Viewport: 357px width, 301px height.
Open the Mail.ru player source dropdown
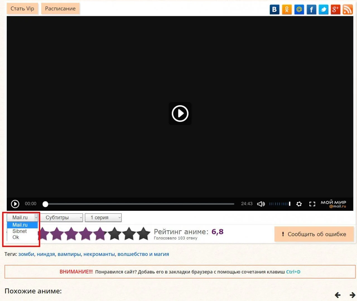pos(22,217)
